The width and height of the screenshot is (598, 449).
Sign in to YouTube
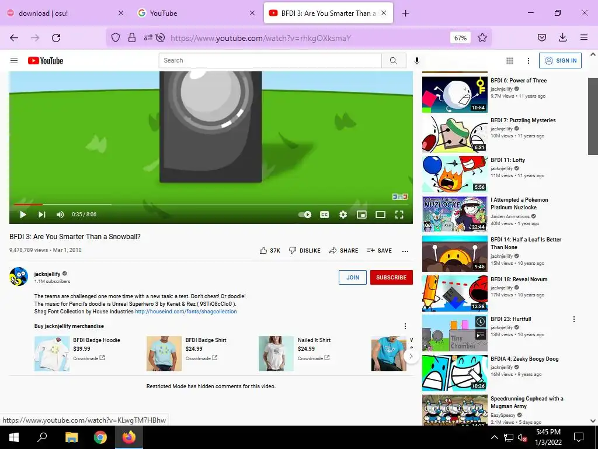tap(560, 60)
